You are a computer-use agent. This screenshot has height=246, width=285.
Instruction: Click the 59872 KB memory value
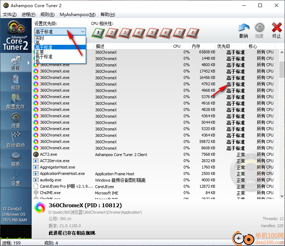point(207,141)
